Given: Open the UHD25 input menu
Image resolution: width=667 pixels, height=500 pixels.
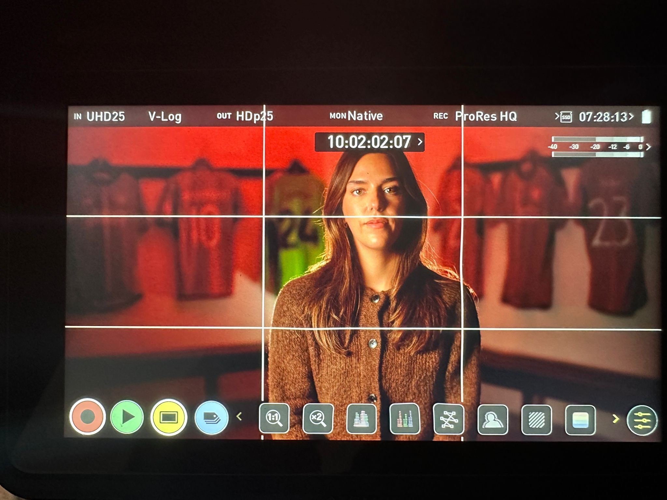Looking at the screenshot, I should 105,117.
